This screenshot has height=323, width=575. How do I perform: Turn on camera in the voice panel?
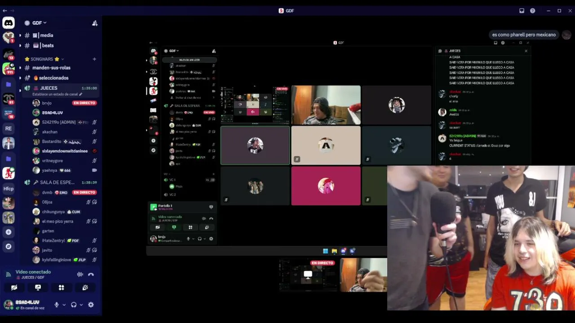pyautogui.click(x=14, y=288)
